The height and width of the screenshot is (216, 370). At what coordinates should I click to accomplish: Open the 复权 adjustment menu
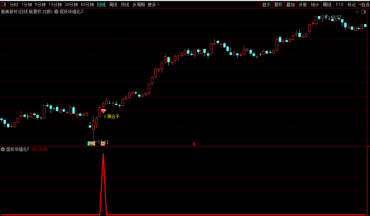[x=278, y=5]
